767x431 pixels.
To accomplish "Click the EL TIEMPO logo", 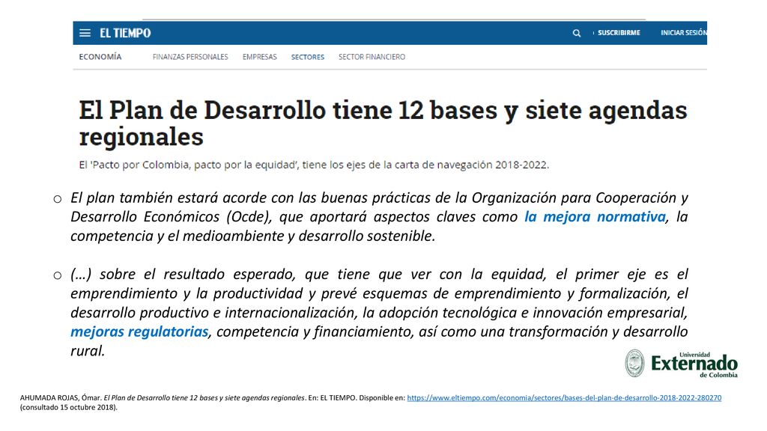I will pyautogui.click(x=125, y=33).
